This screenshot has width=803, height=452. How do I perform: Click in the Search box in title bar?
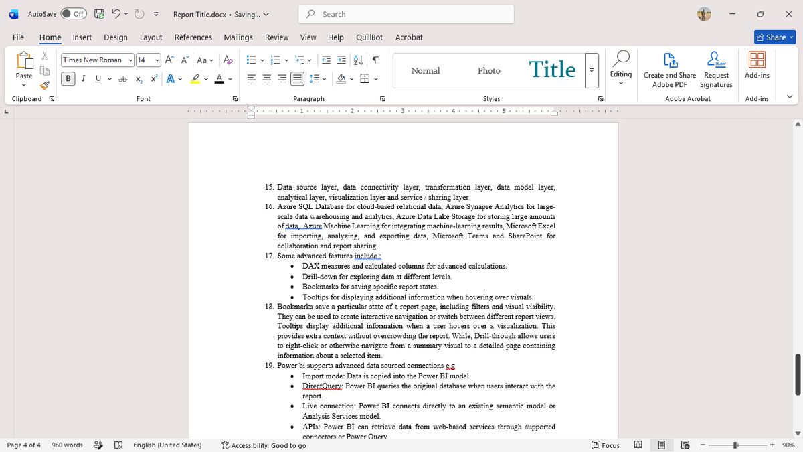407,14
